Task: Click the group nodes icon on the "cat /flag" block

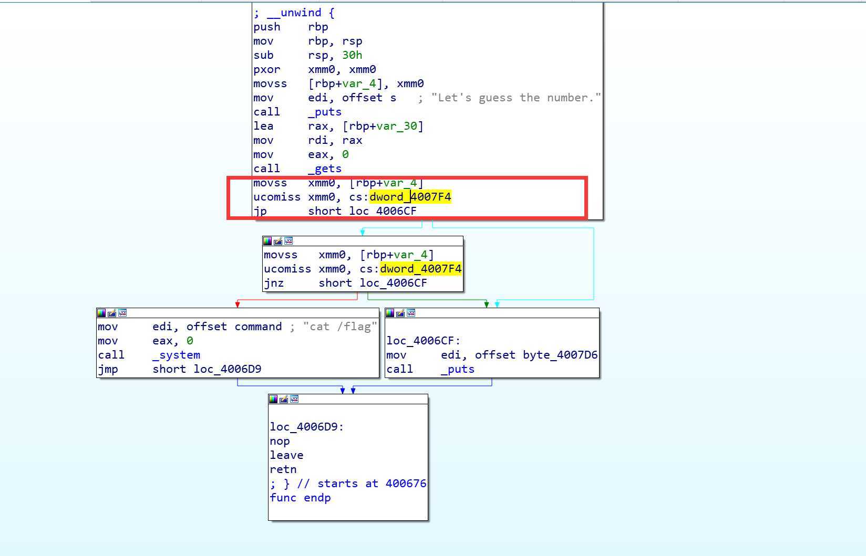Action: [x=122, y=313]
